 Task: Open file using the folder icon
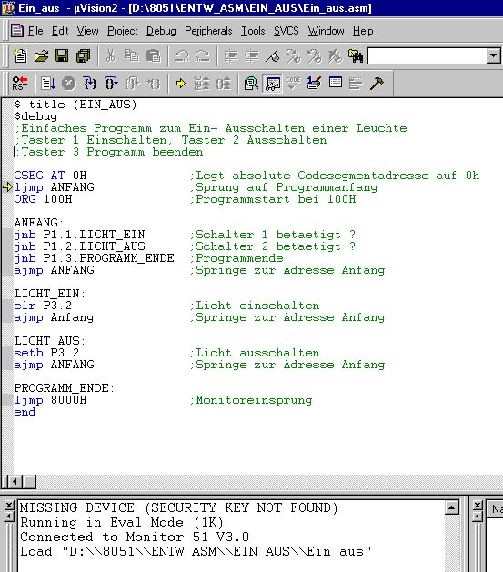(x=41, y=56)
